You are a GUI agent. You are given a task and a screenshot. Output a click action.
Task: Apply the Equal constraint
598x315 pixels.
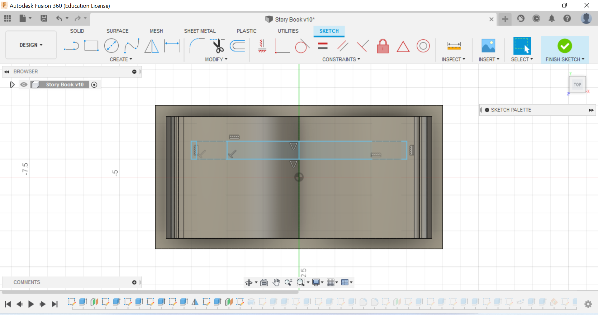[x=323, y=46]
